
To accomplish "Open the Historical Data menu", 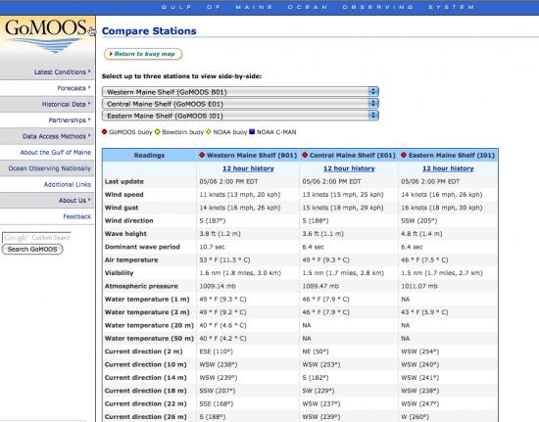I will [x=66, y=104].
